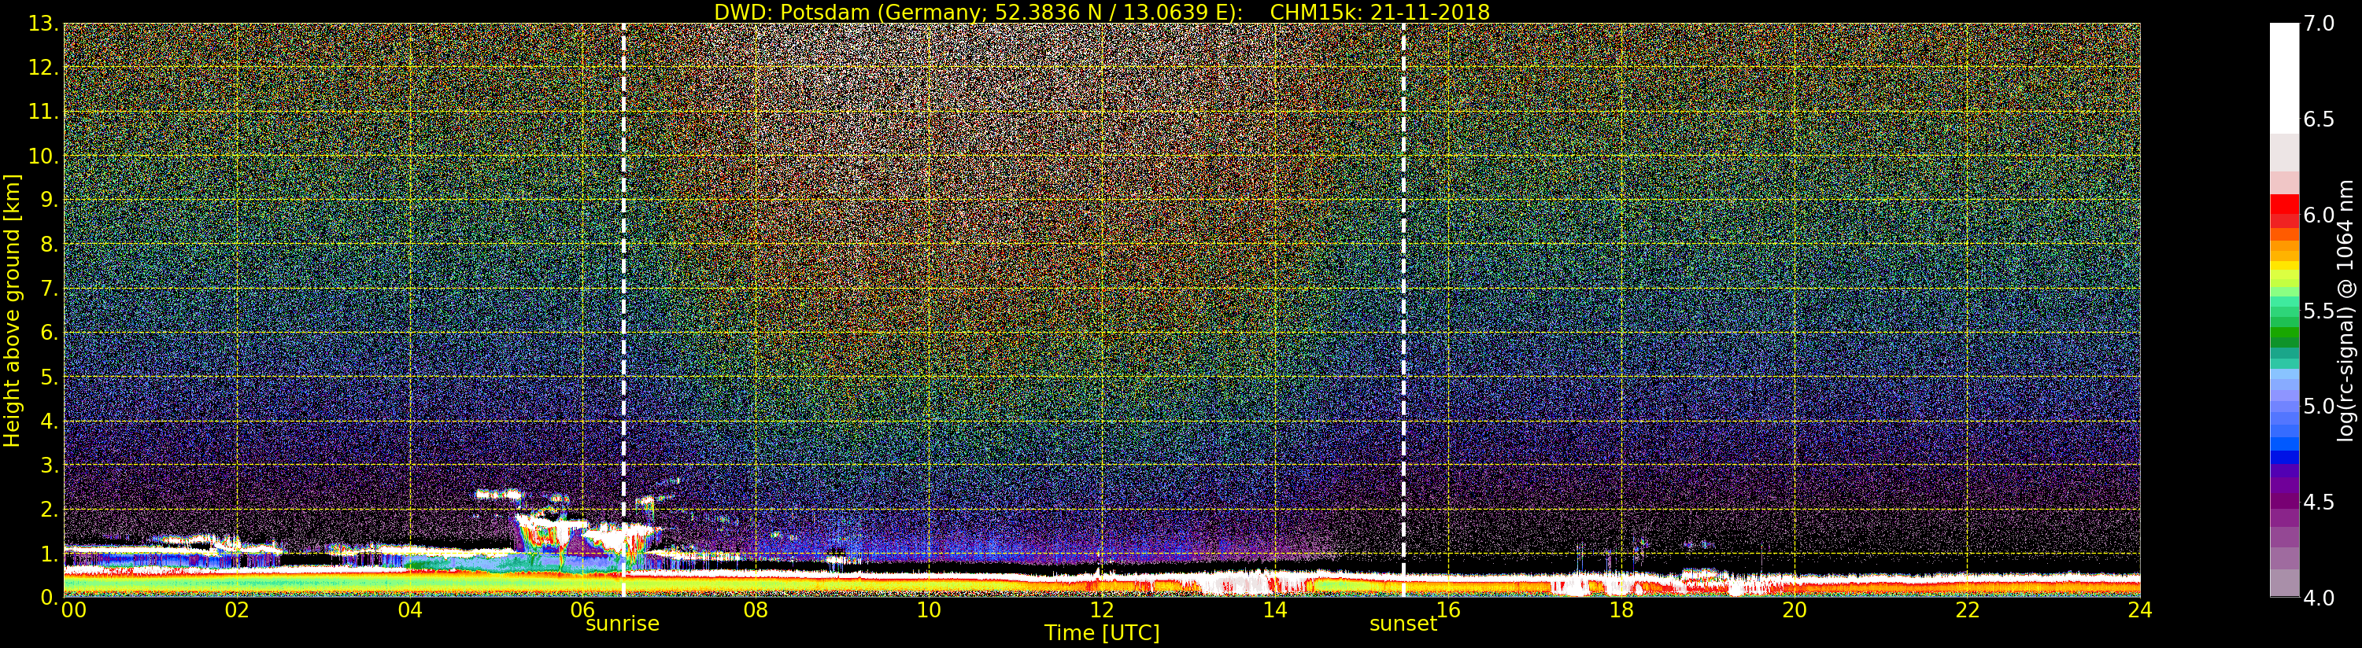Select the 'sunrise' label below the time axis
2362x648 pixels.
click(623, 624)
